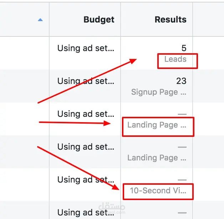The image size is (224, 219).
Task: Sort by the Results column header
Action: (x=170, y=19)
